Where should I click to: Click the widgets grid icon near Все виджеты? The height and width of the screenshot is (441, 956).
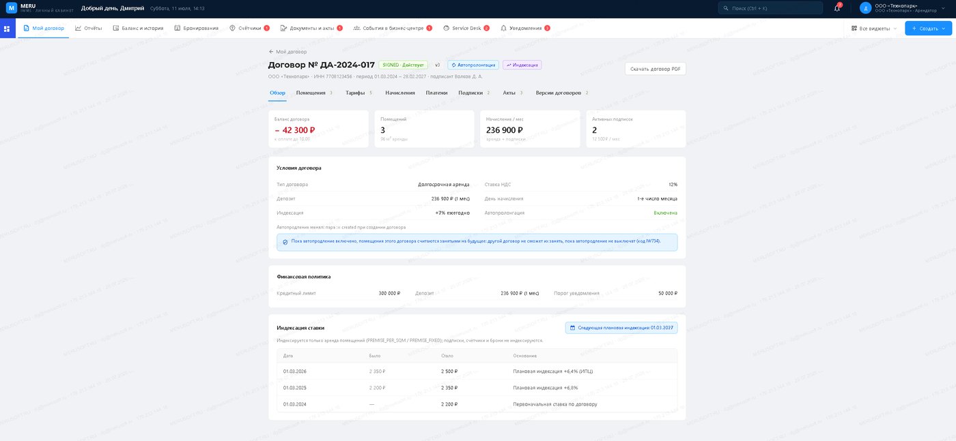854,28
